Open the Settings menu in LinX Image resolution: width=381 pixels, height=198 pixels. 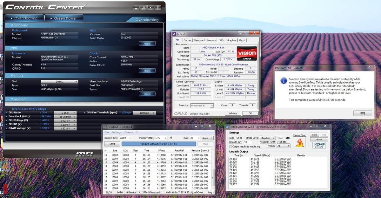pyautogui.click(x=117, y=132)
